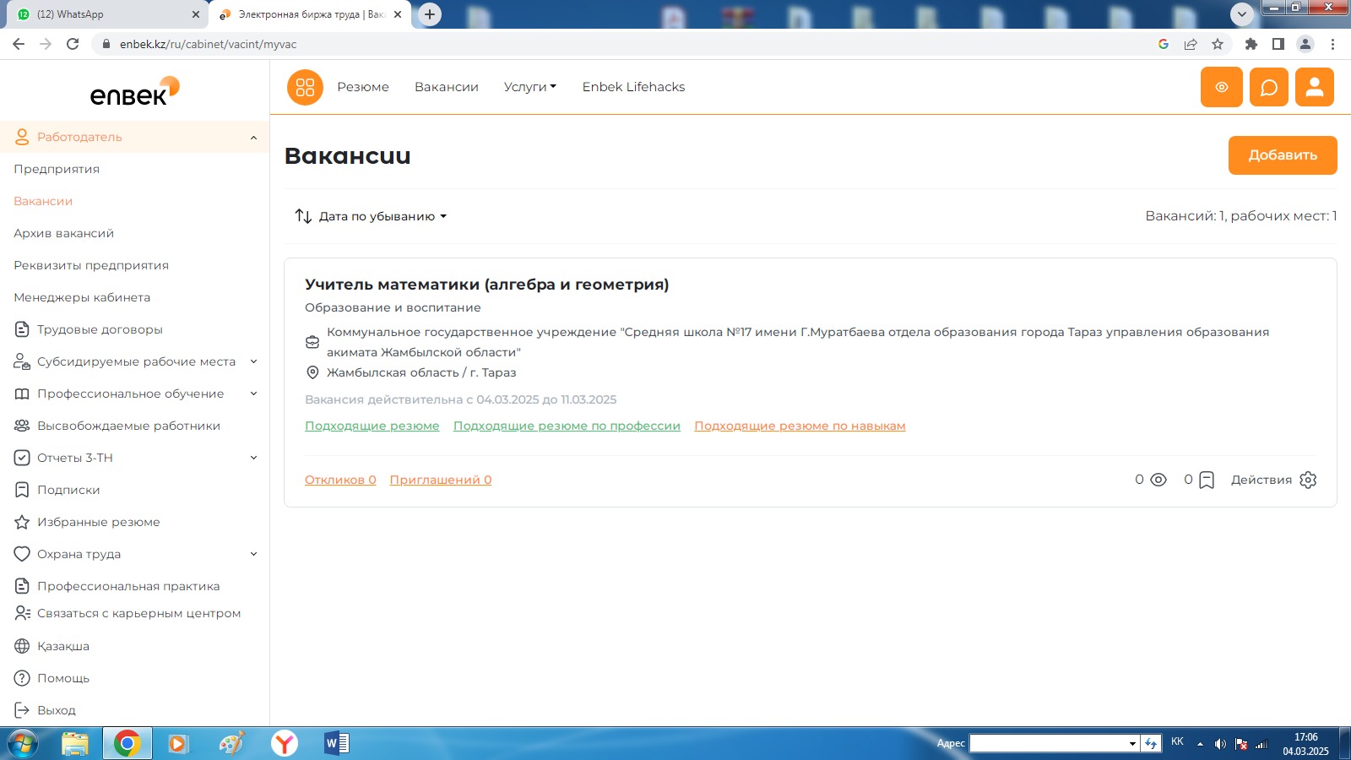Open the orange grid menu icon
The image size is (1351, 760).
305,87
